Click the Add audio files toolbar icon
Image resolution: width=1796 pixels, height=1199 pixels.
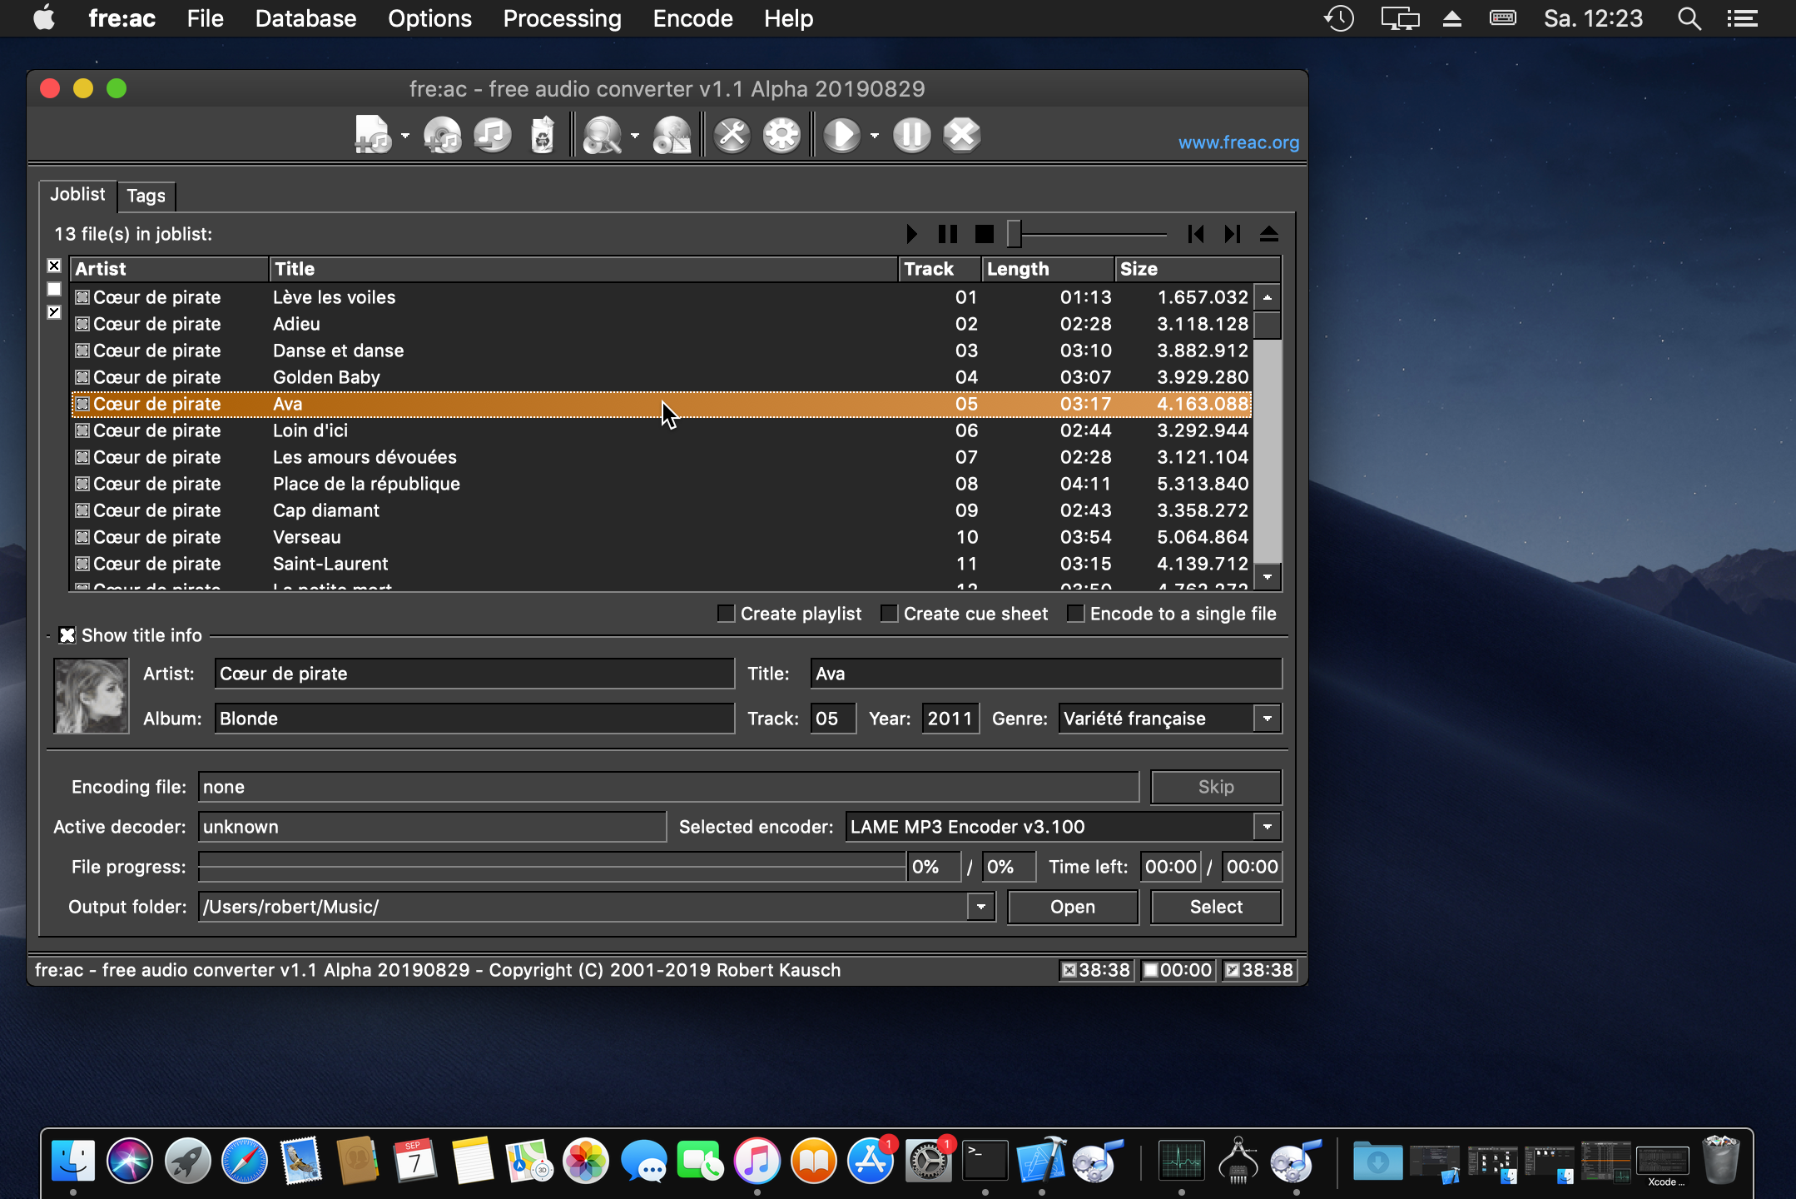point(372,135)
